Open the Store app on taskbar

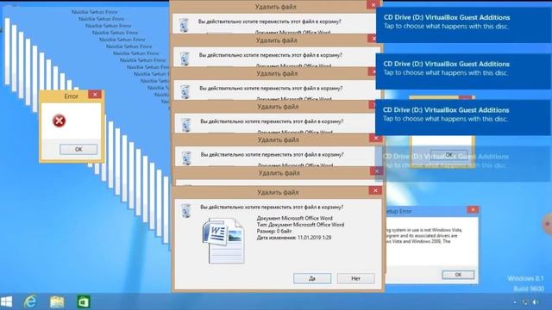click(84, 302)
